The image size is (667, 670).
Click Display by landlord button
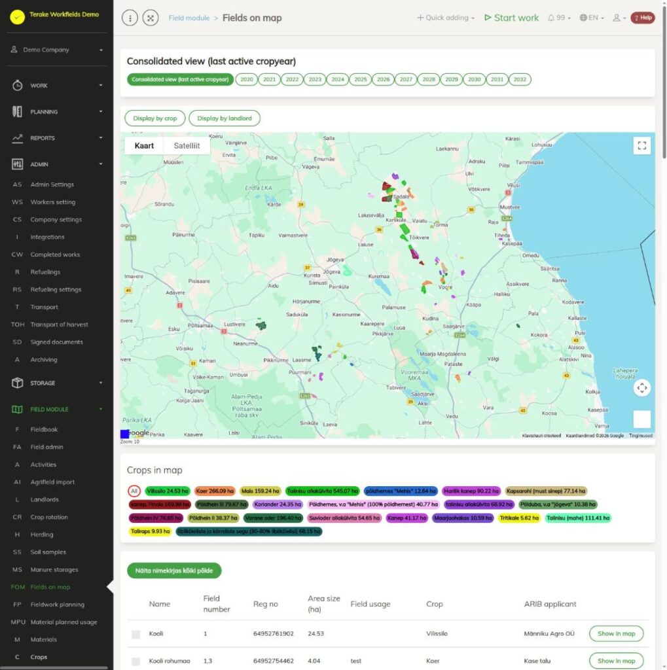pos(225,118)
